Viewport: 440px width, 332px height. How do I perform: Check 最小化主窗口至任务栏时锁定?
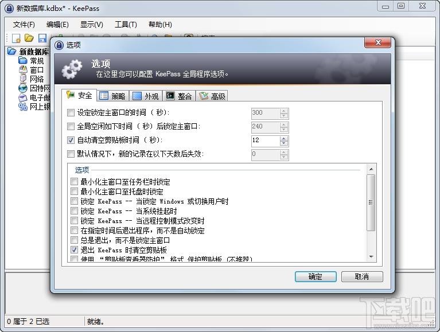(x=74, y=182)
